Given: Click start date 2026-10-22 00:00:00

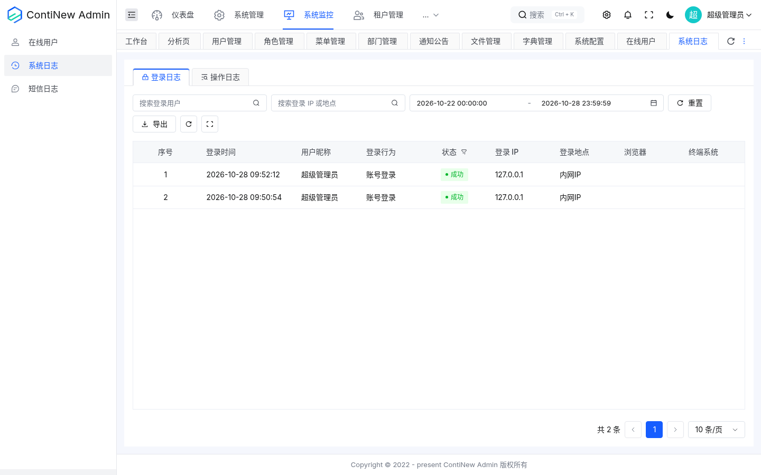Looking at the screenshot, I should [x=452, y=103].
